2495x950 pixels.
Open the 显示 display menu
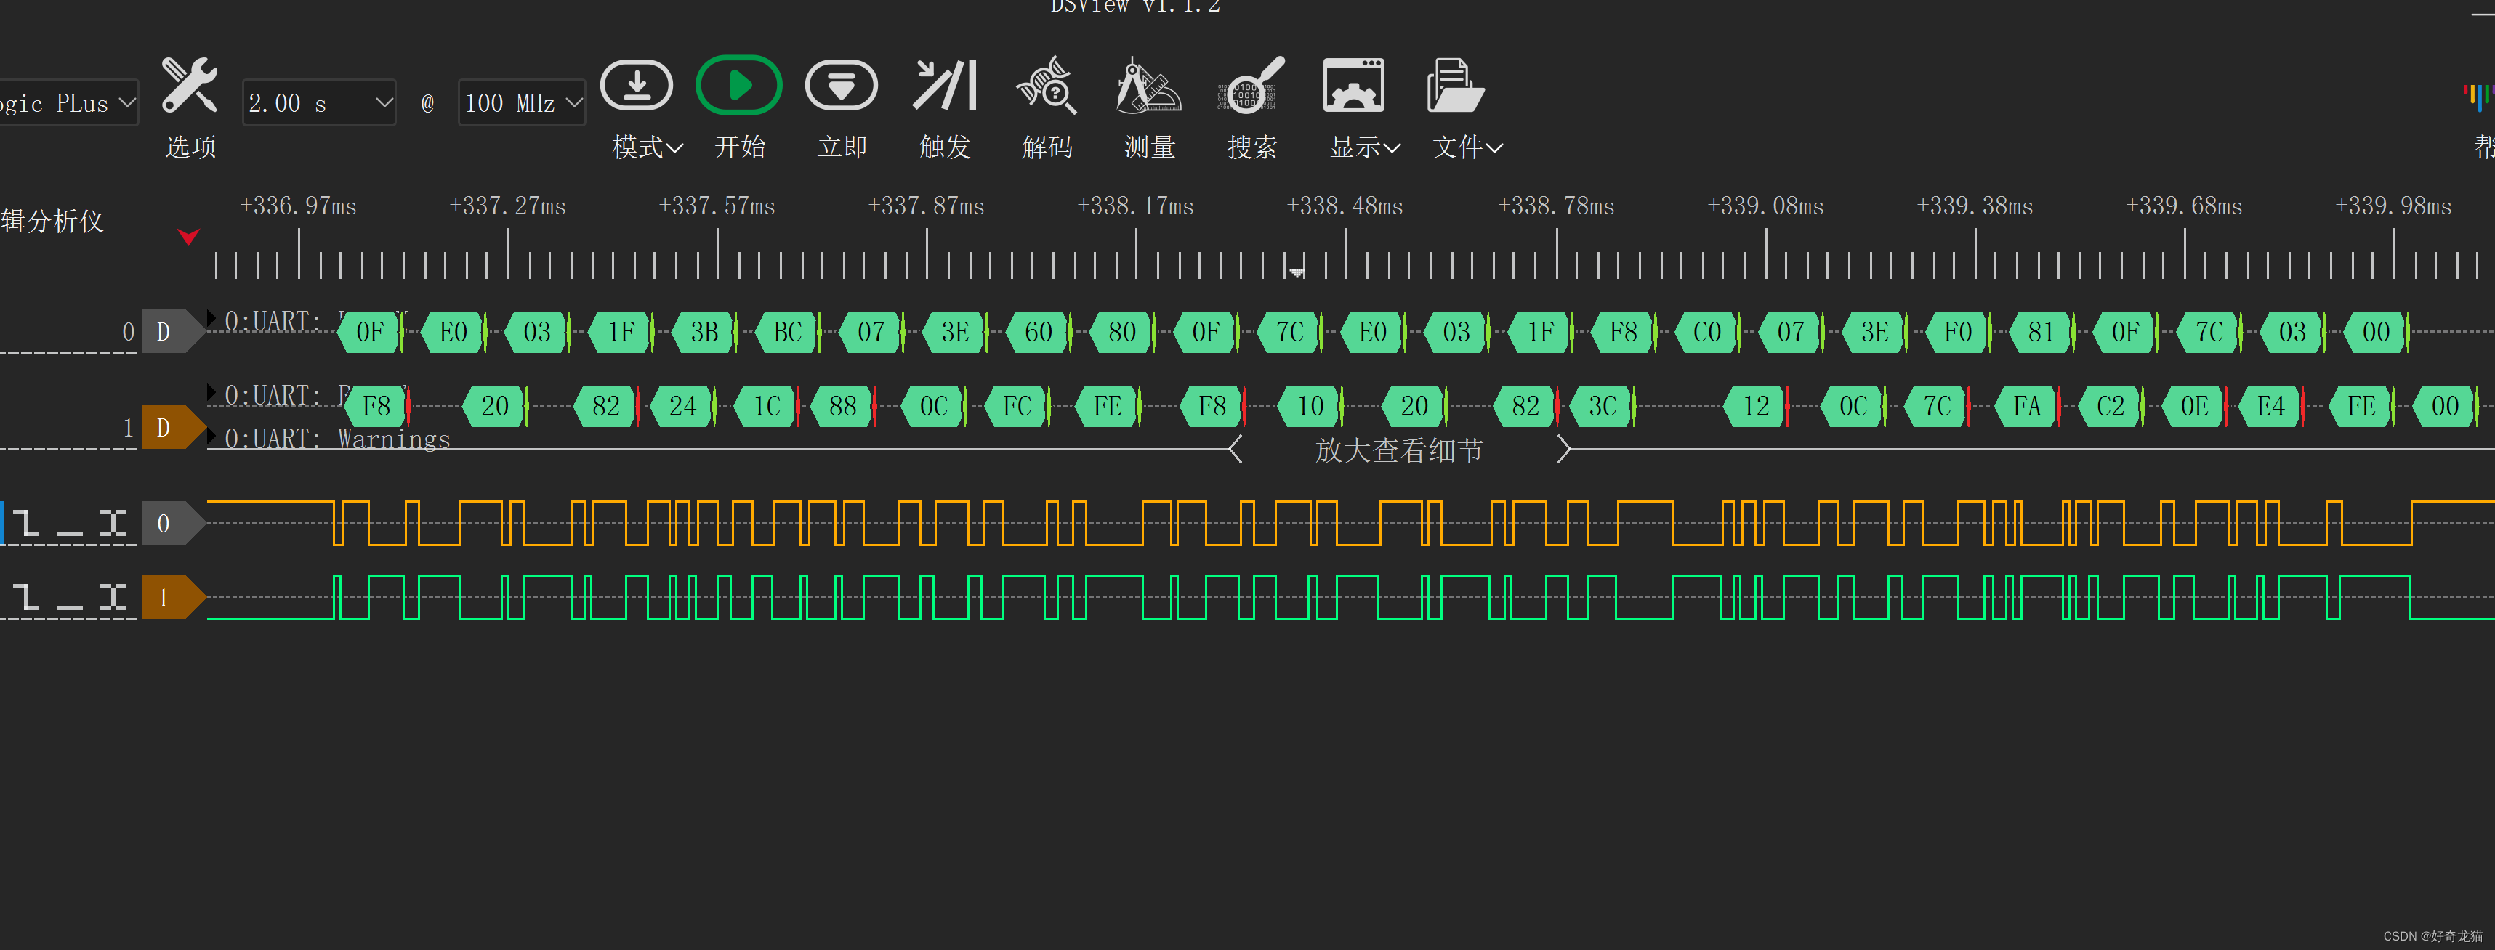1353,86
